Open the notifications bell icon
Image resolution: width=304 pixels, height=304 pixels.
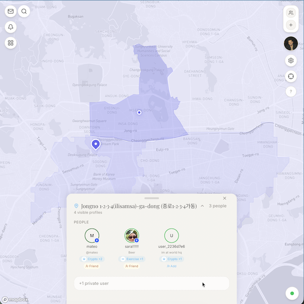point(11,27)
